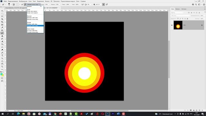The image size is (206, 116).
Task: Open the brush preset picker arrow
Action: [x=11, y=5]
